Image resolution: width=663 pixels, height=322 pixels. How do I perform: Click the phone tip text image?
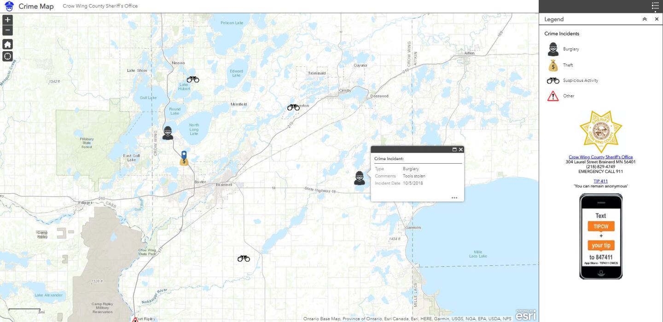coord(600,236)
